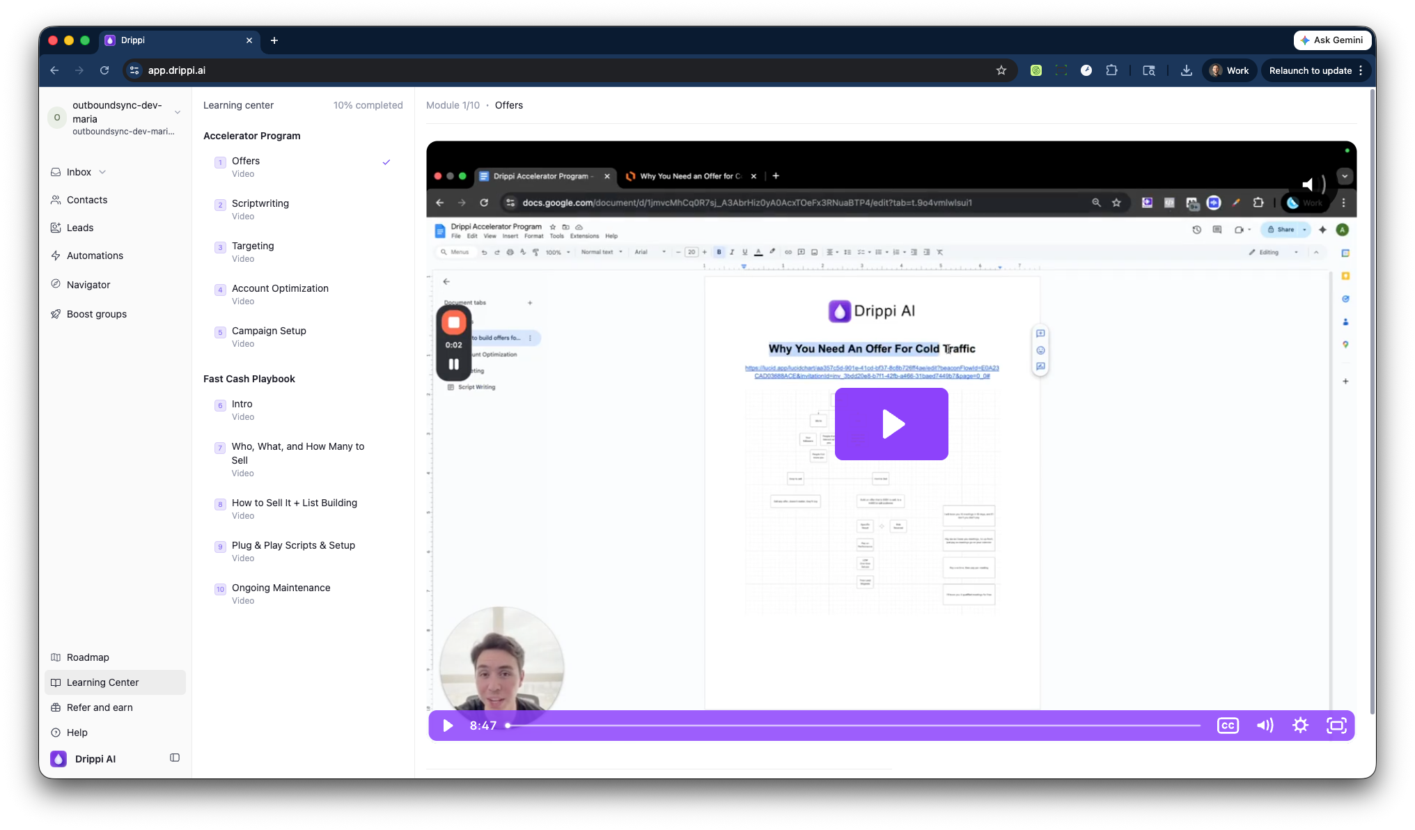Open the video settings gear
The height and width of the screenshot is (830, 1415).
(1300, 726)
